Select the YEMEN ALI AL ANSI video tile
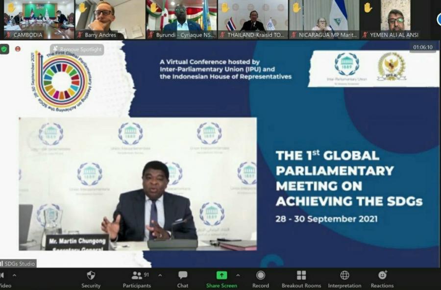The height and width of the screenshot is (290, 441). tap(395, 20)
